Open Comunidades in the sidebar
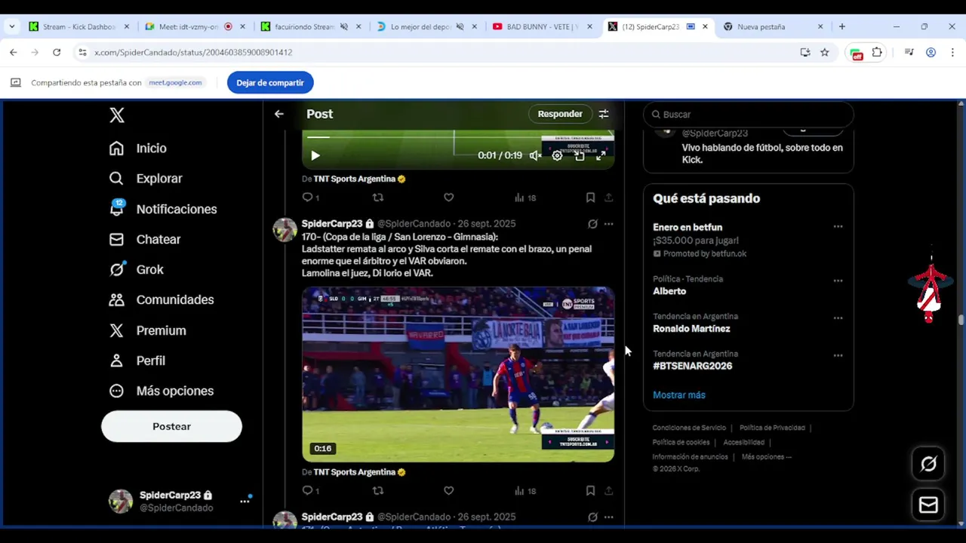The width and height of the screenshot is (966, 543). [x=161, y=299]
